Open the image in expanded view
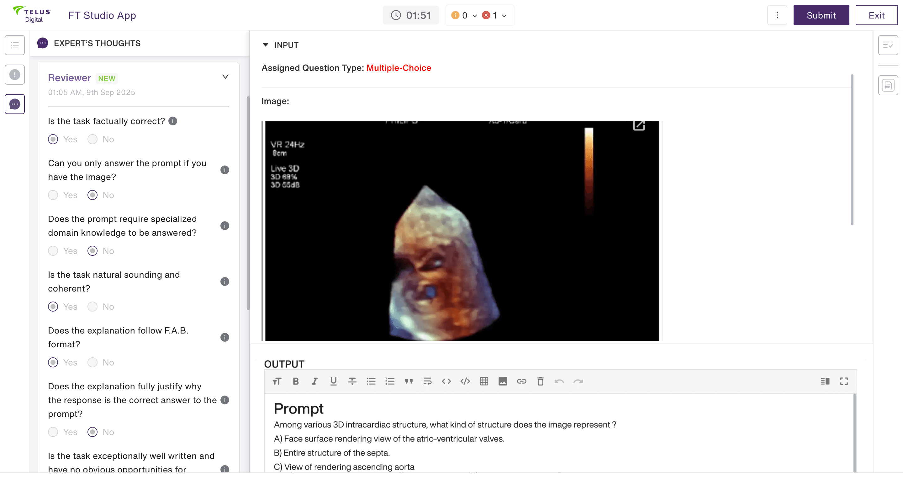 [x=639, y=125]
